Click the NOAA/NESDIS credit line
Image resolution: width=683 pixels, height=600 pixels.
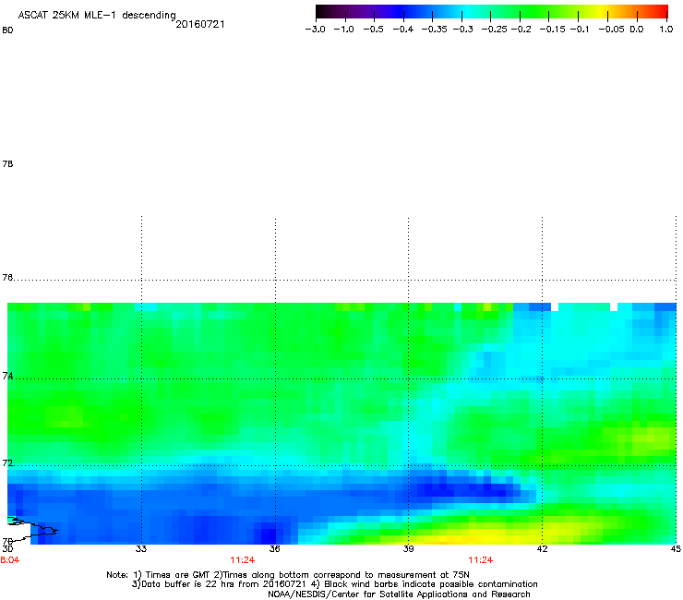(399, 594)
